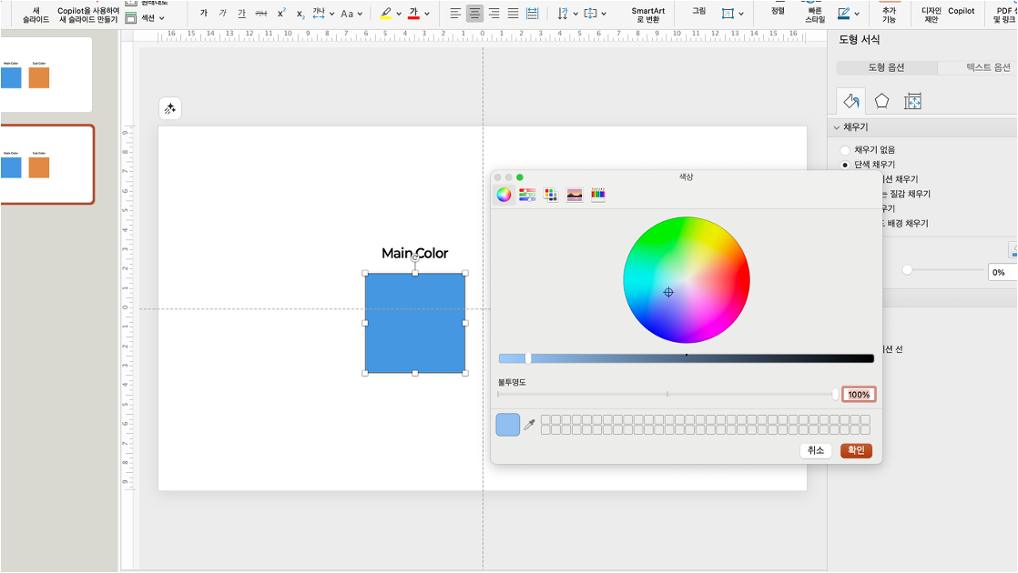The image size is (1018, 573).
Task: Select the 채우기 없음 radio option
Action: coord(845,150)
